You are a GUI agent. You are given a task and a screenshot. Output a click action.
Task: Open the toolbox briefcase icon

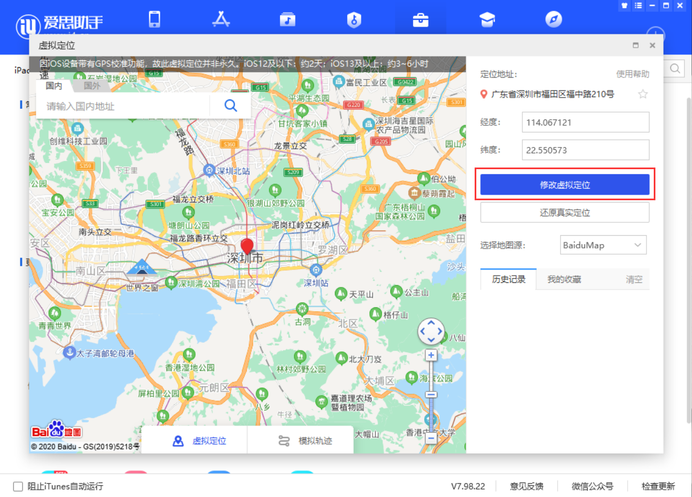coord(420,20)
